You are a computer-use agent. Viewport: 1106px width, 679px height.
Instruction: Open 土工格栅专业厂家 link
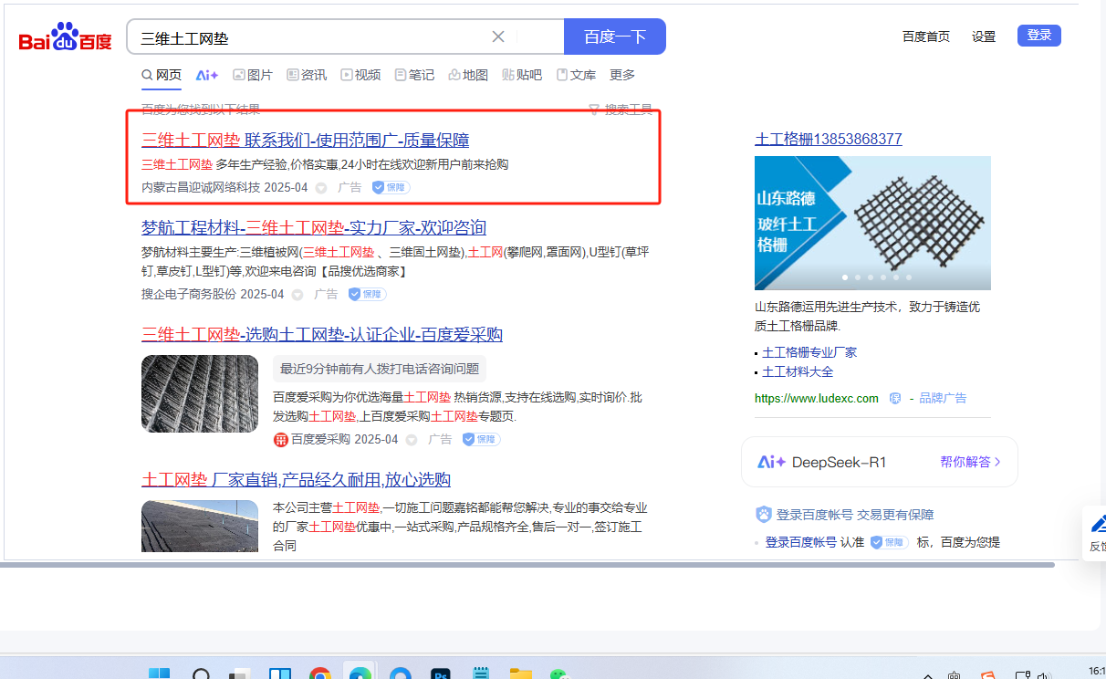tap(809, 352)
